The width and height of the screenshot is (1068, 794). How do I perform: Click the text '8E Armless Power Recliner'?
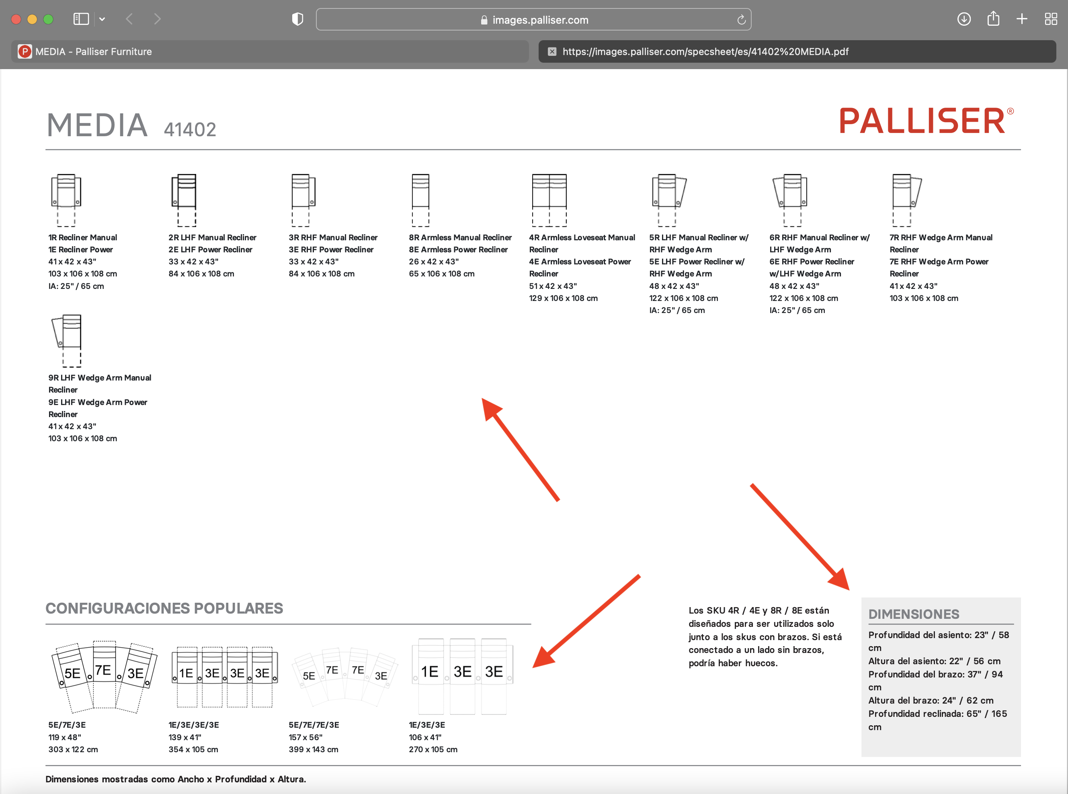coord(458,250)
